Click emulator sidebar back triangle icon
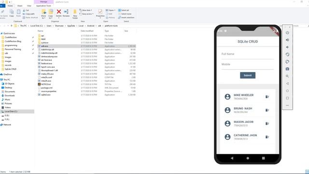 (287, 84)
